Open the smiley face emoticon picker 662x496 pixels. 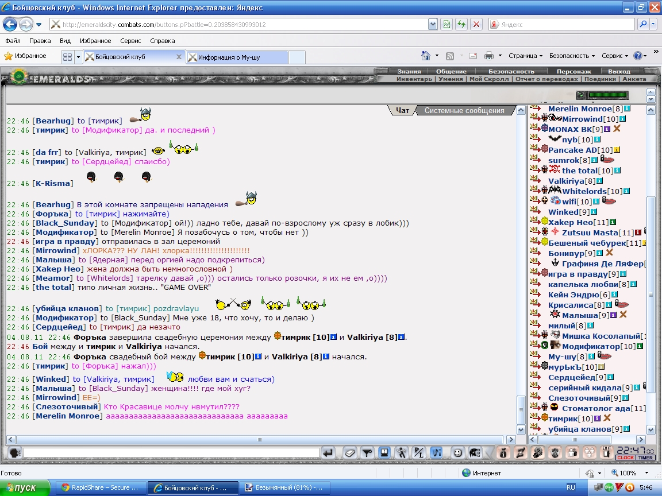coord(457,454)
